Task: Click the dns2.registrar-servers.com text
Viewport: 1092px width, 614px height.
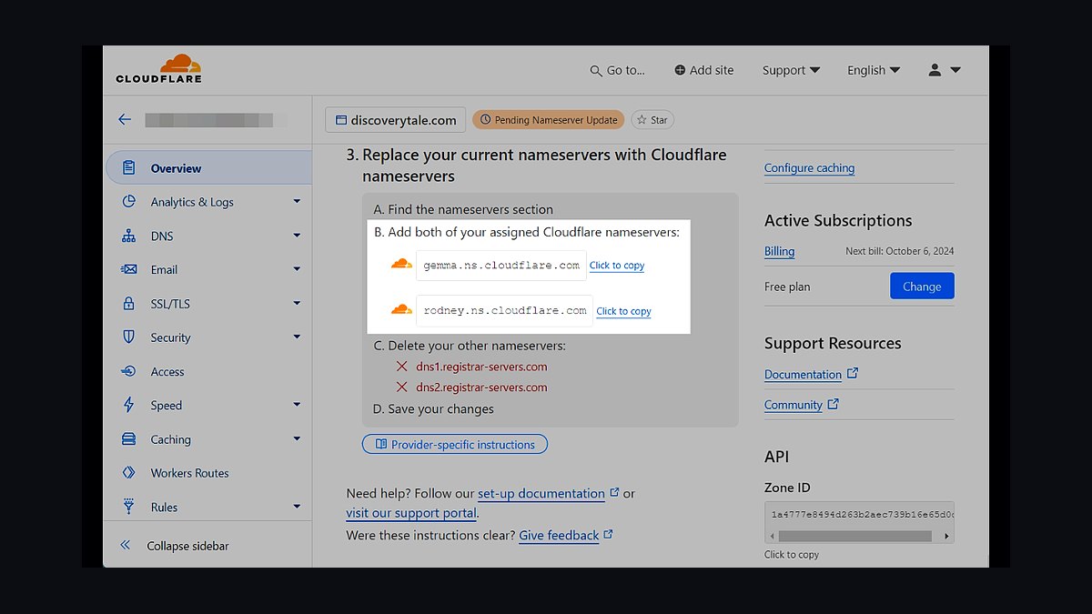Action: [481, 388]
